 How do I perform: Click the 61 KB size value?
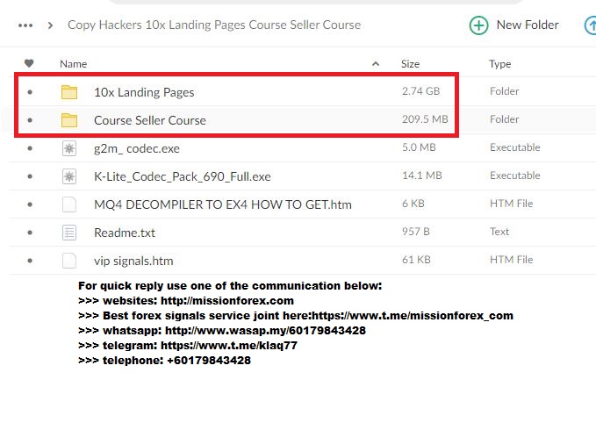pos(416,260)
